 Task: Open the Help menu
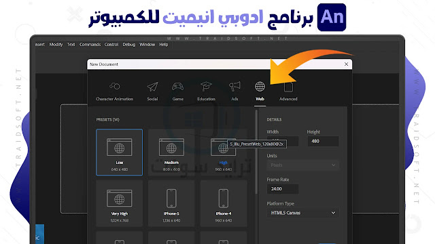coord(164,45)
